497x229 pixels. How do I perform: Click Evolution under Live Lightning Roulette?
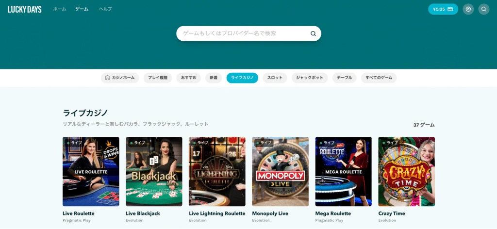[x=198, y=220]
